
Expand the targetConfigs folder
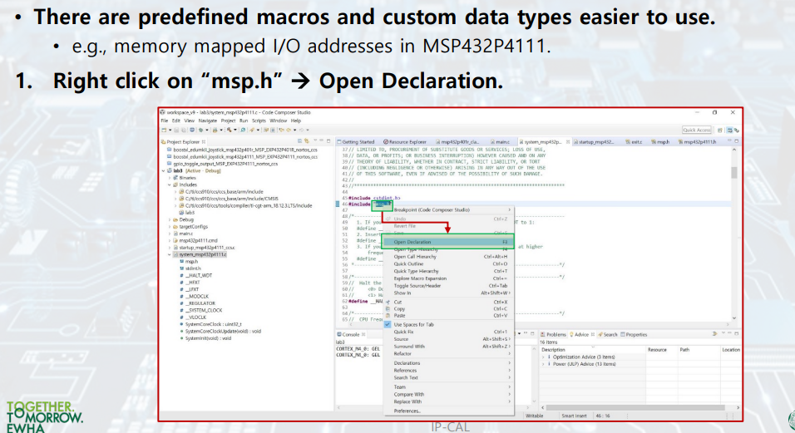coord(170,227)
